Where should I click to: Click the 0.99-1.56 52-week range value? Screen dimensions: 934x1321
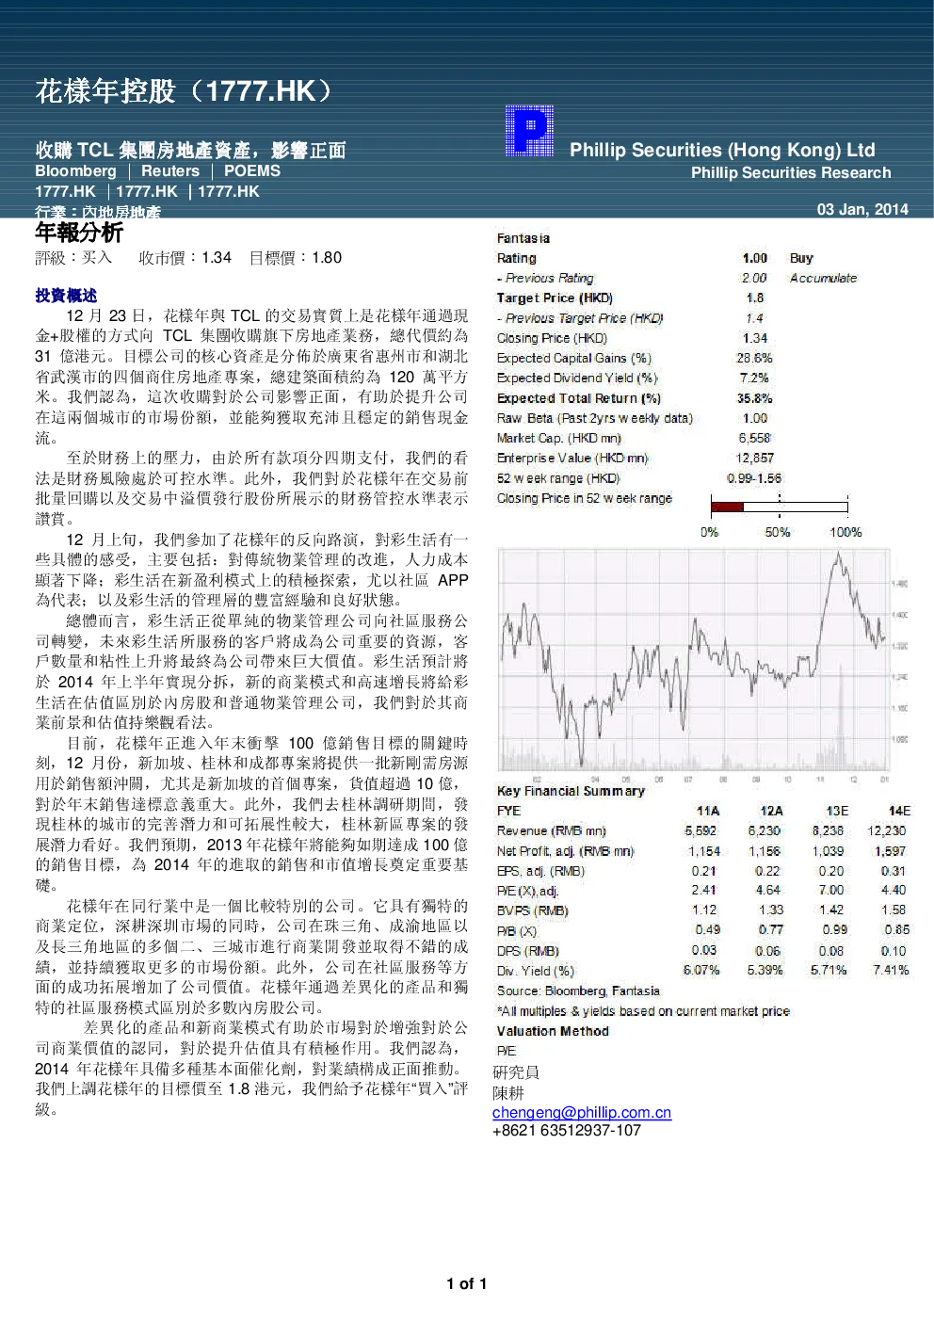click(x=754, y=478)
